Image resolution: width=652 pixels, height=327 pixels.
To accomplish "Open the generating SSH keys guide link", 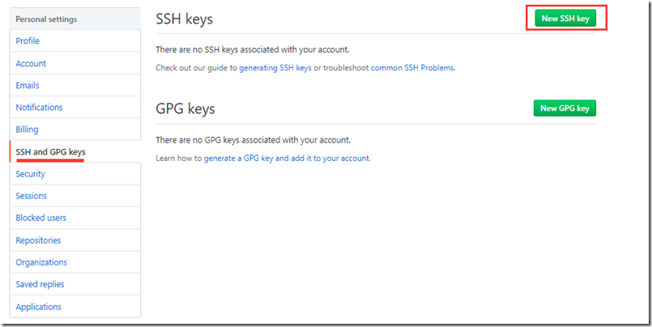I will tap(275, 68).
